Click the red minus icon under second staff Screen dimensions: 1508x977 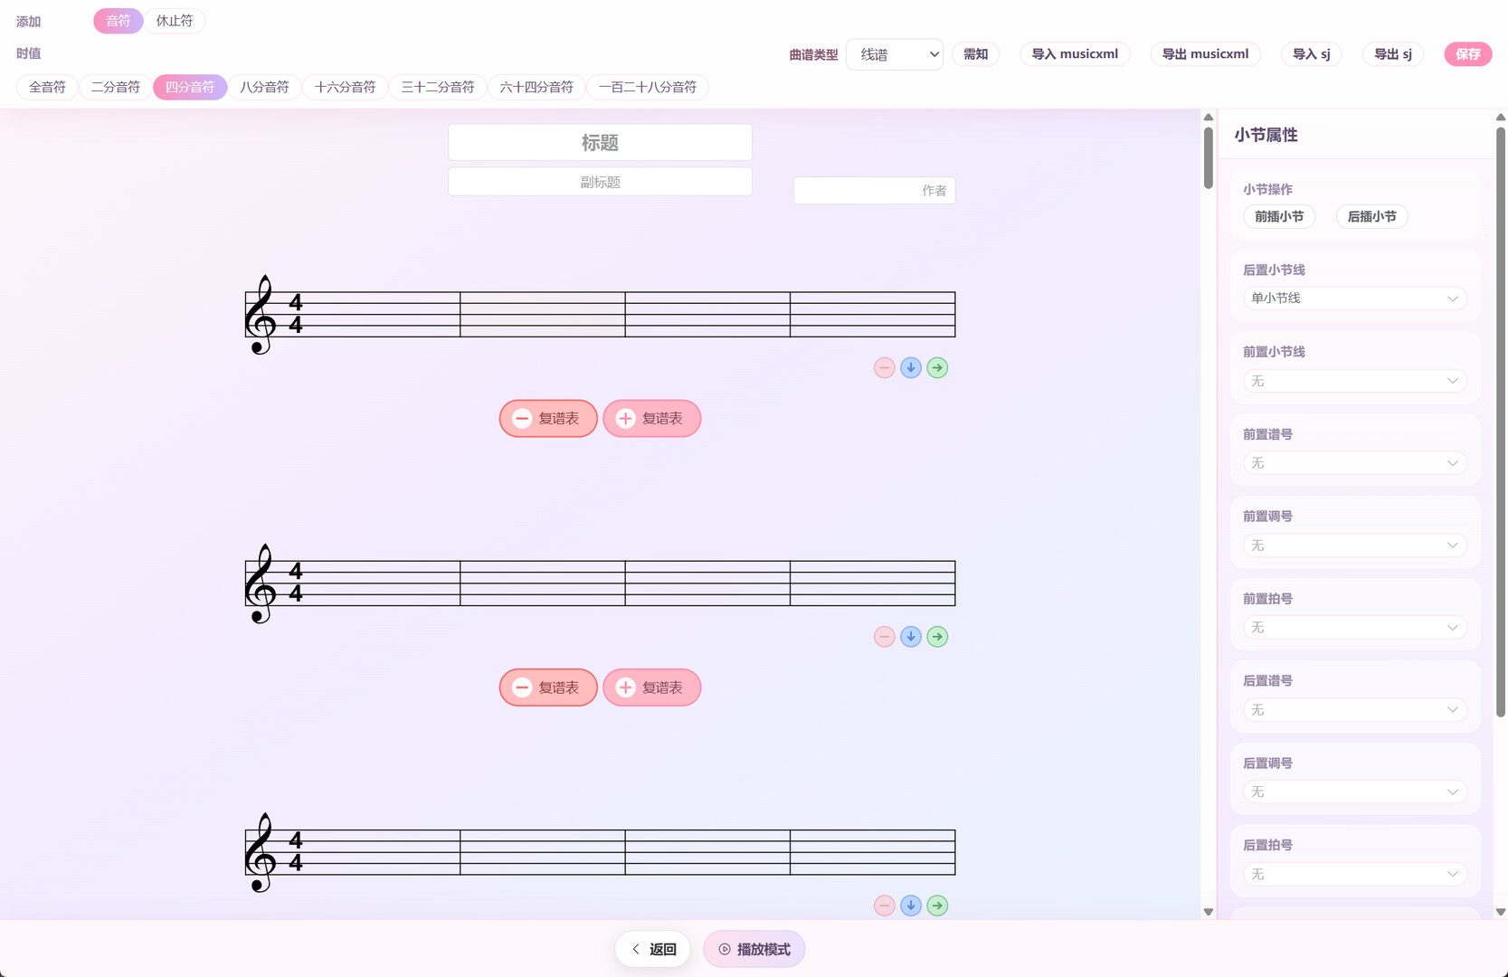[885, 637]
